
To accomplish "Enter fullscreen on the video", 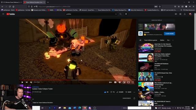I will coord(133,82).
